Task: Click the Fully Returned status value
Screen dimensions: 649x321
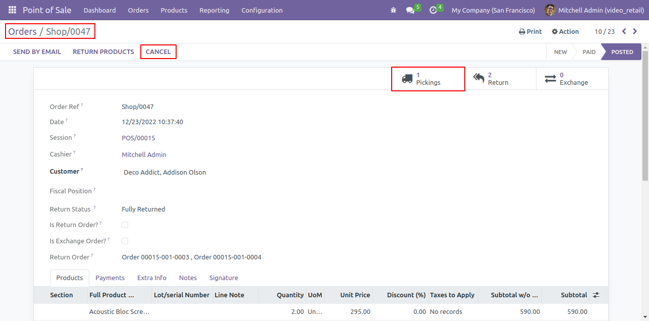Action: [143, 209]
